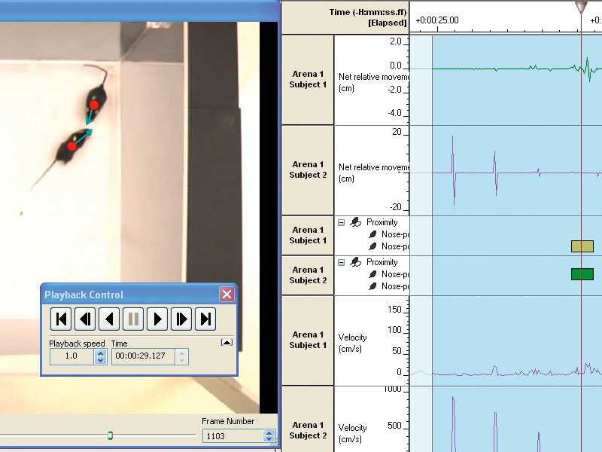Play the video forward
The height and width of the screenshot is (452, 602).
157,319
